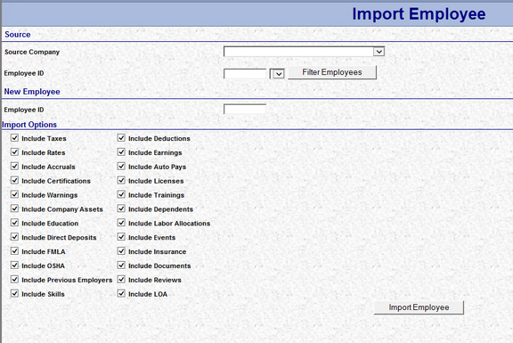Uncheck Include Taxes

click(14, 138)
